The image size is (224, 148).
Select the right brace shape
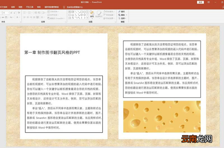84,18
